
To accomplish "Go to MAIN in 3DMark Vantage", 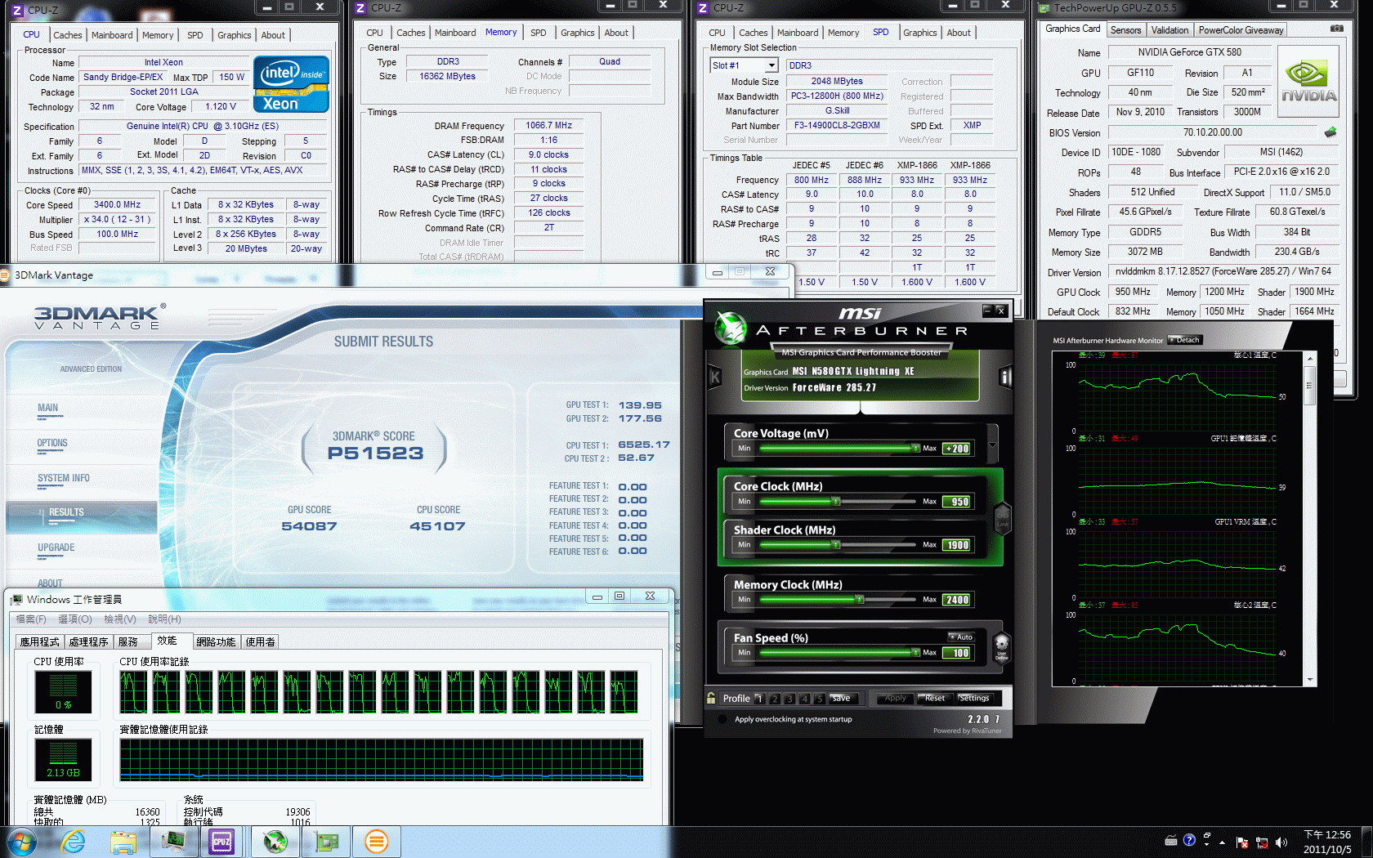I will [x=47, y=408].
